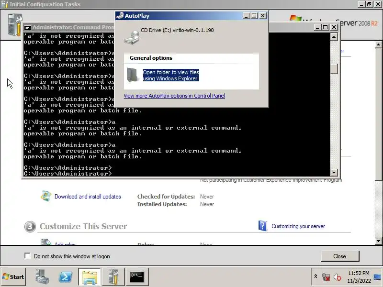Click the Checked for Updates label
The height and width of the screenshot is (287, 383).
(x=166, y=197)
